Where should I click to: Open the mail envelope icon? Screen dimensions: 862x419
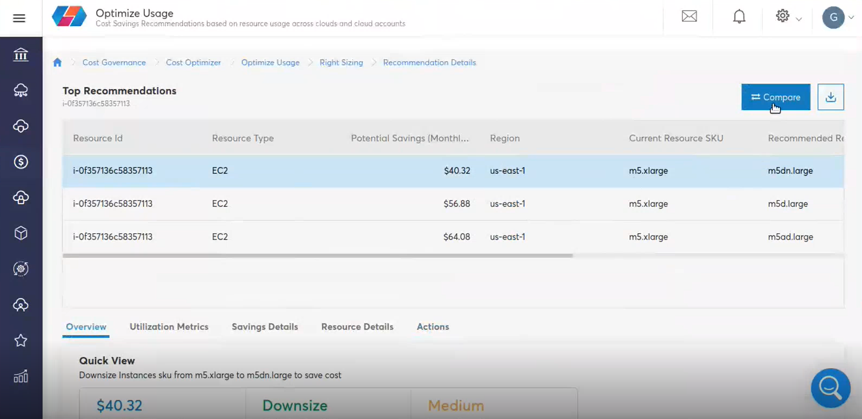click(689, 17)
